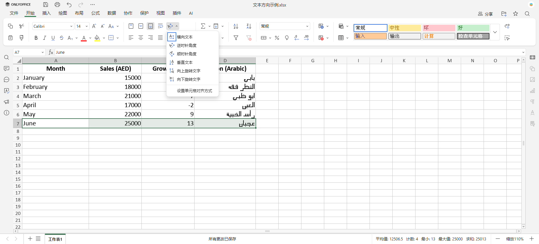Screen dimensions: 539x244
Task: Sort descending Z to A
Action: [x=249, y=26]
